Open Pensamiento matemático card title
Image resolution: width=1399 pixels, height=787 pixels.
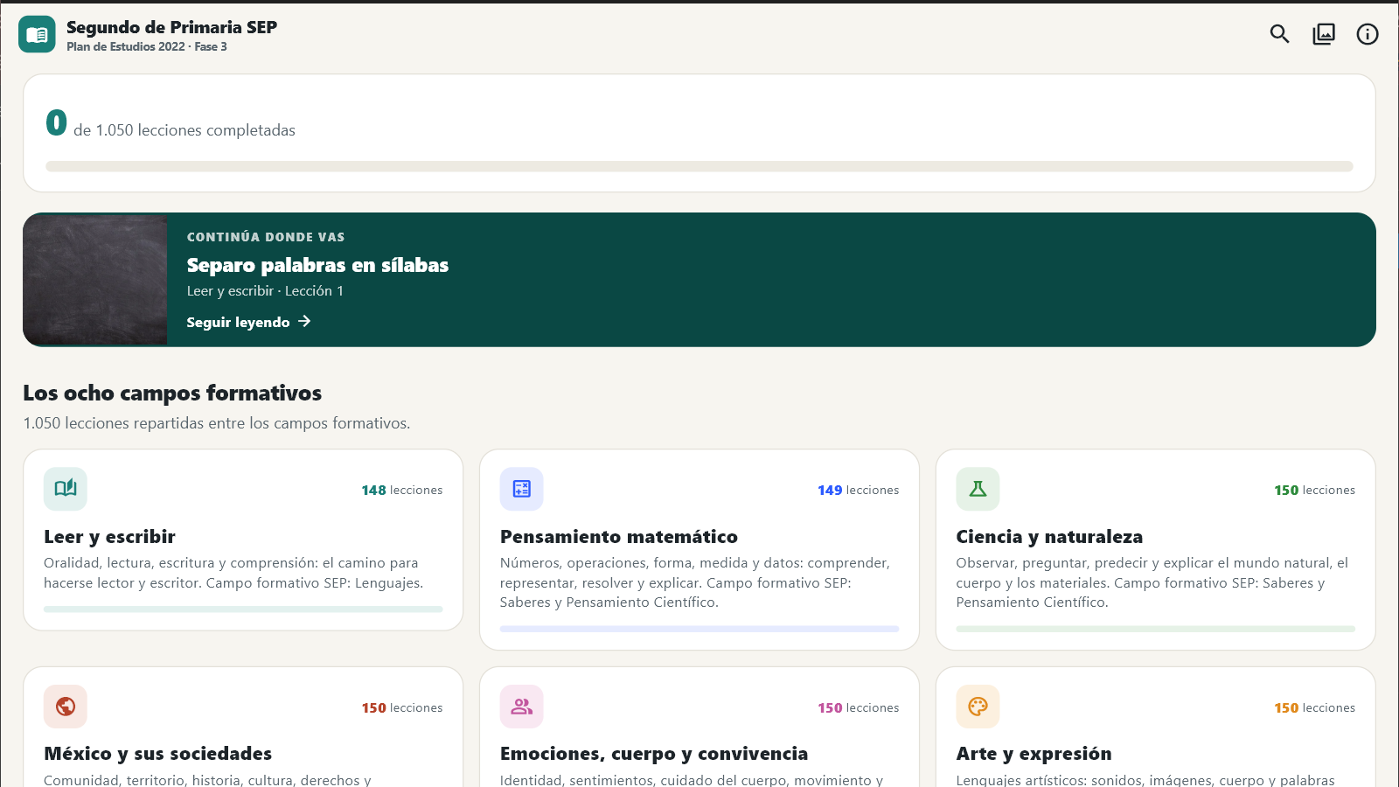[619, 537]
